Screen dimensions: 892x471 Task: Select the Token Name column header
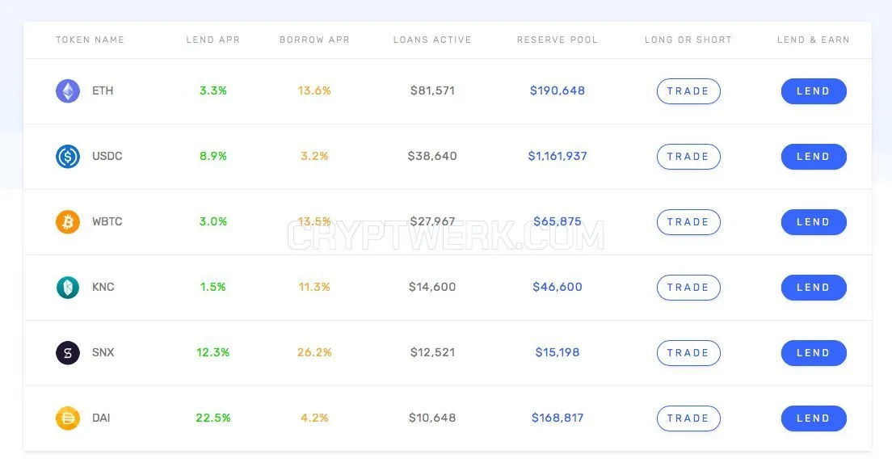(x=90, y=40)
